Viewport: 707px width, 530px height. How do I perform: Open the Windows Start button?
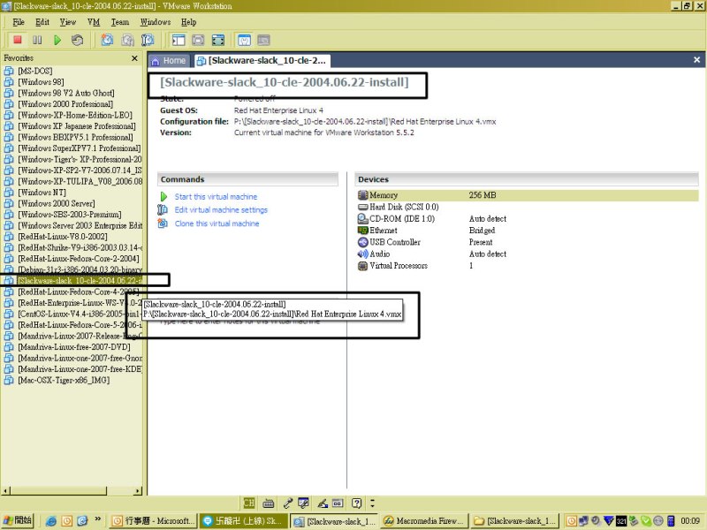18,520
